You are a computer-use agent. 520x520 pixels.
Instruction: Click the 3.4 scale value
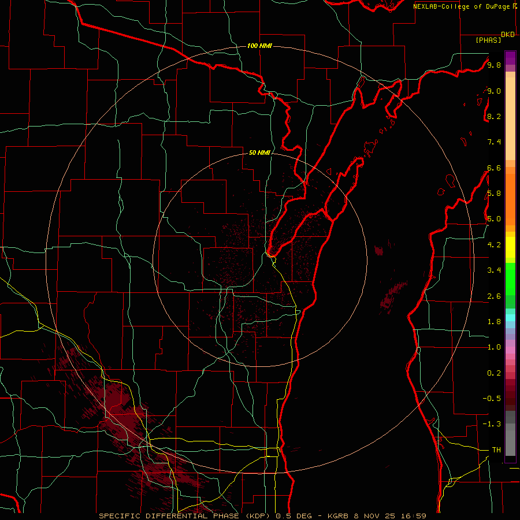(x=494, y=270)
